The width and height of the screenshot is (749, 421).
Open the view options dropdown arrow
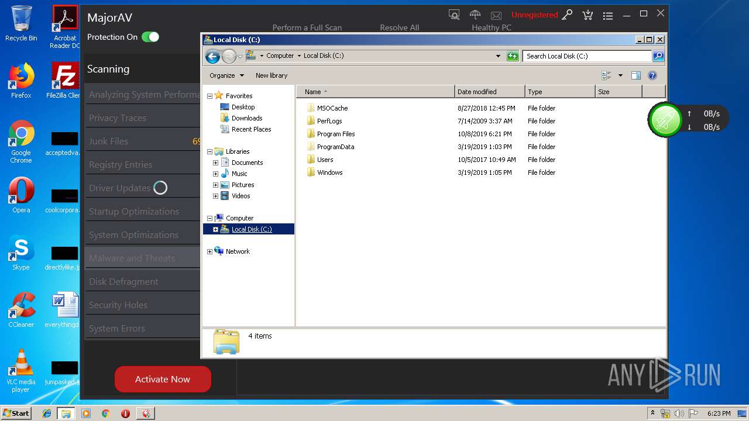620,75
